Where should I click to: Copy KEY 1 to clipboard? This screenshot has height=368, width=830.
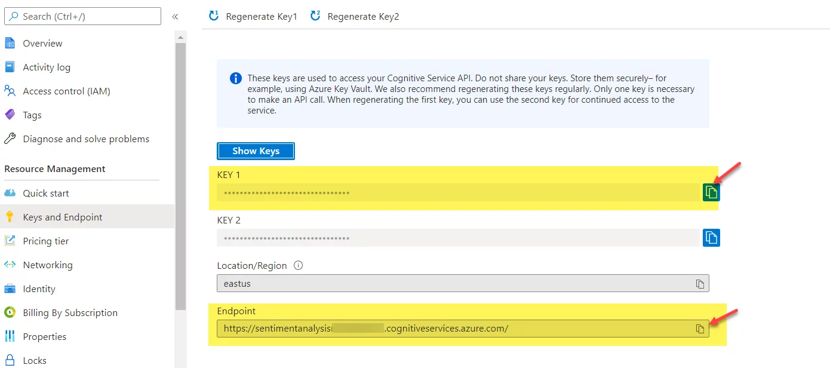click(711, 192)
